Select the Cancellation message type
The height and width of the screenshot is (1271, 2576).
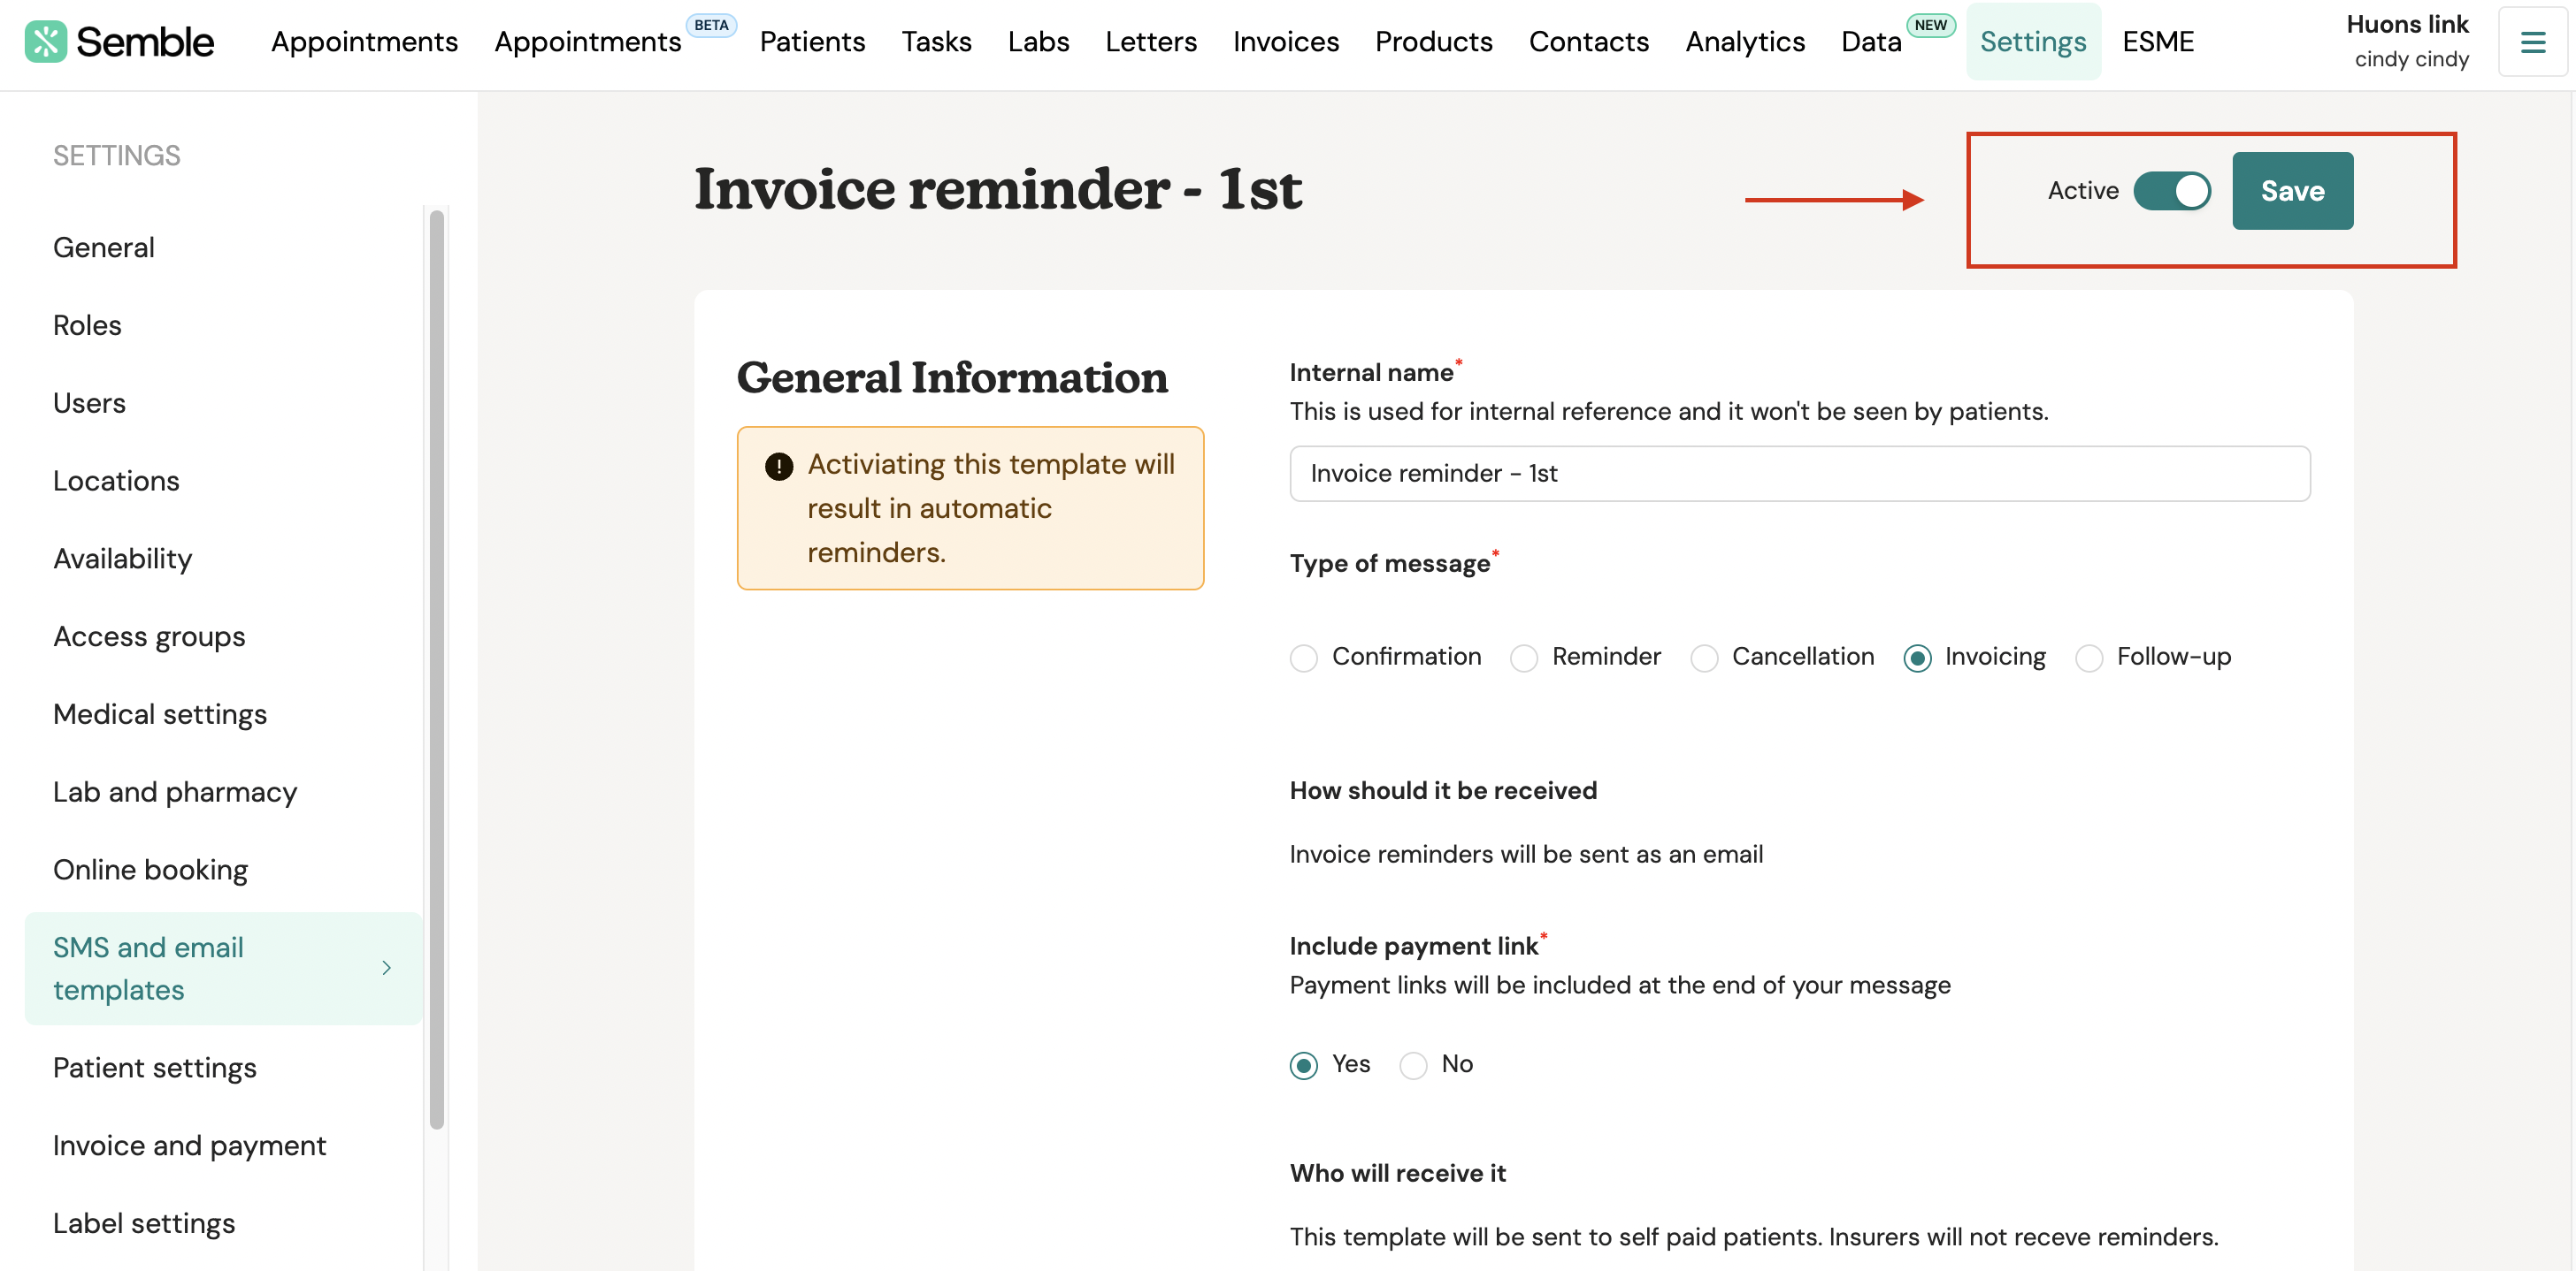pyautogui.click(x=1703, y=658)
